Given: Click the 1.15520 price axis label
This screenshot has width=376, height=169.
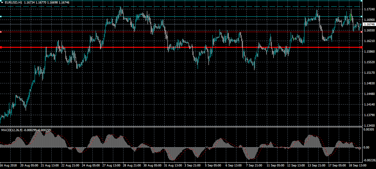Looking at the screenshot, I should coord(369,62).
